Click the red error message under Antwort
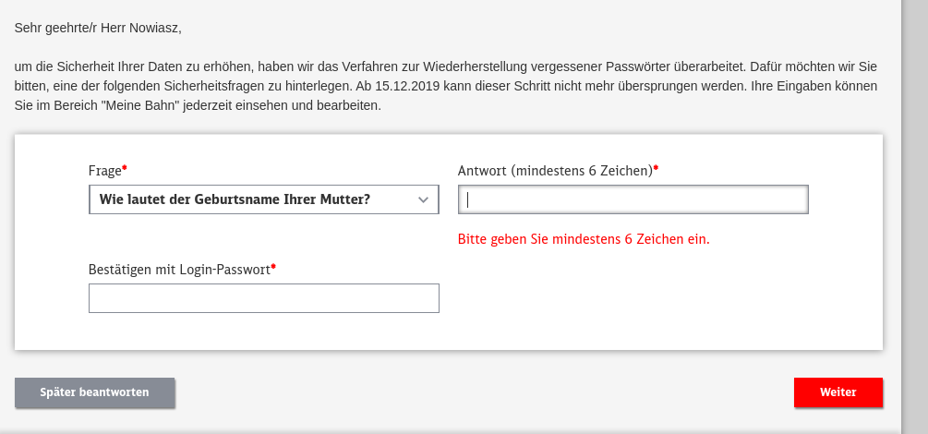 (584, 239)
